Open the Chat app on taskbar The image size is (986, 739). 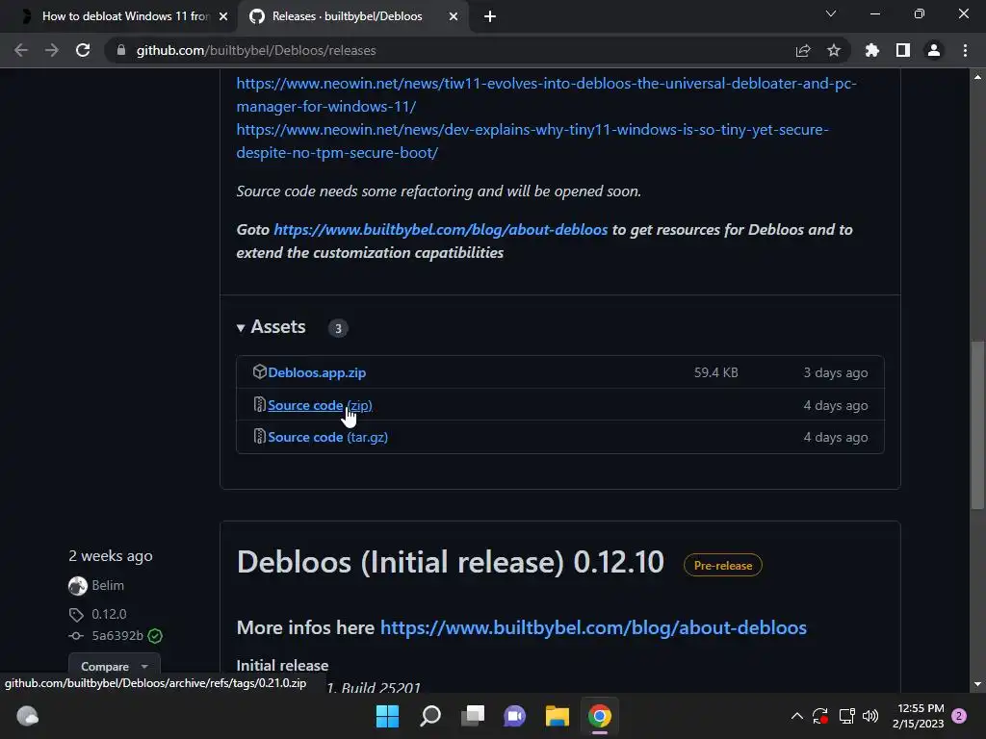pyautogui.click(x=515, y=716)
